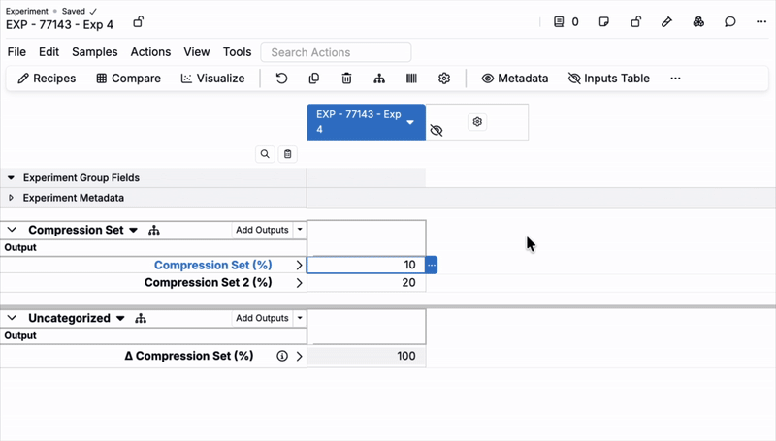Click the Δ Compression Set (%) label
This screenshot has height=441, width=776.
188,356
